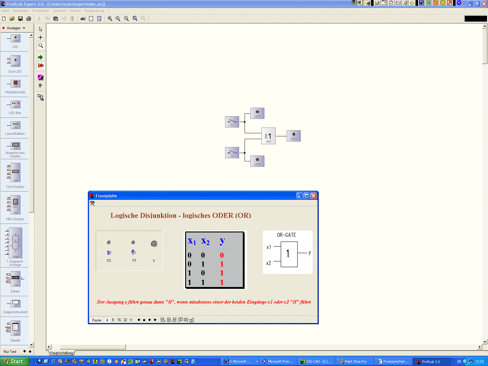488x366 pixels.
Task: Select the OR1 gate in the circuit
Action: [x=268, y=136]
